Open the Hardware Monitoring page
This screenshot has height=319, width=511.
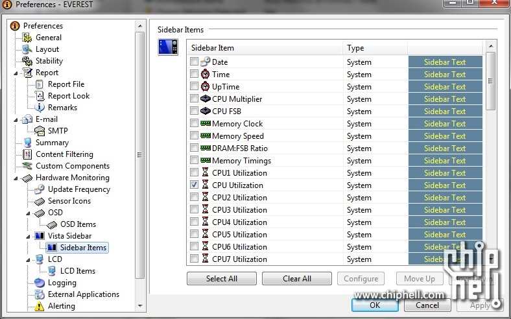pos(73,178)
